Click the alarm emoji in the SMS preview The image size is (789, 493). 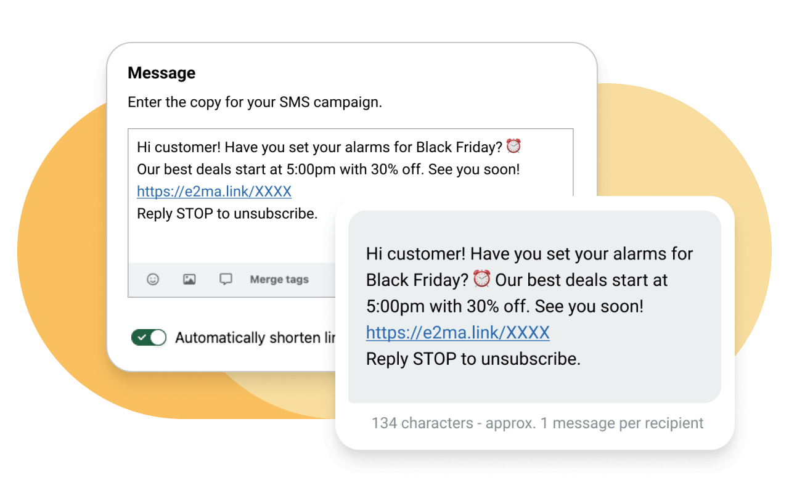(x=482, y=279)
